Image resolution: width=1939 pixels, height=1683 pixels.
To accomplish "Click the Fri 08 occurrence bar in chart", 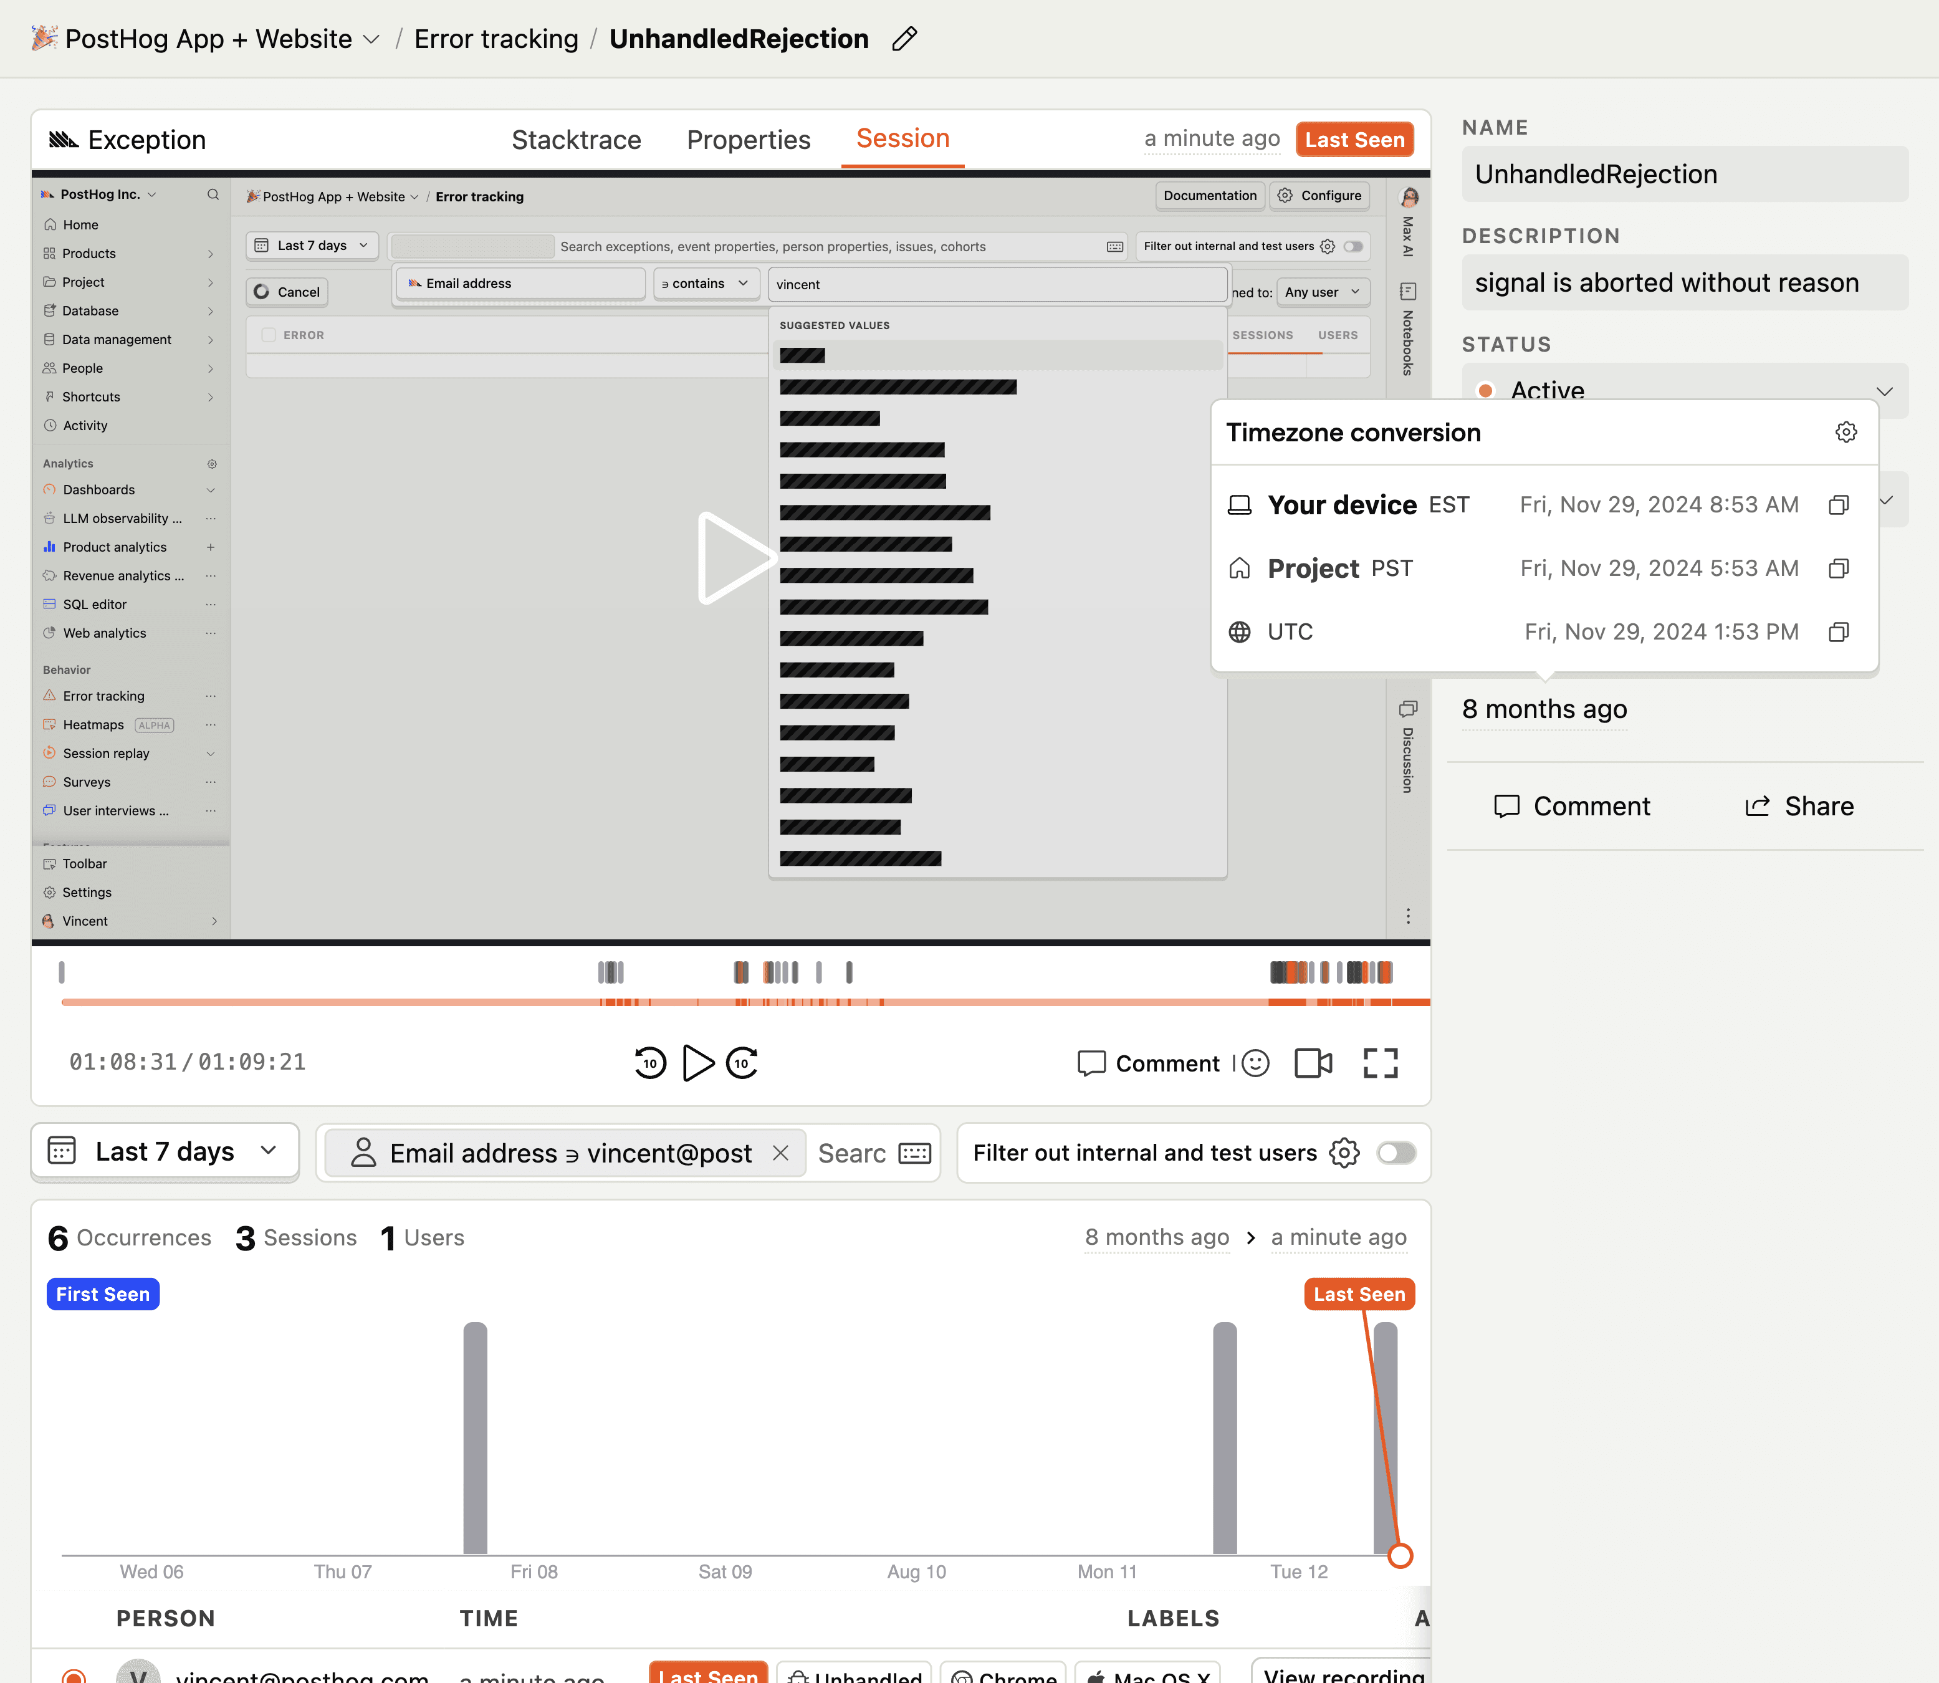I will (475, 1438).
